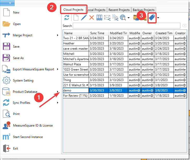Click the Print magnifier page icon
This screenshot has width=190, height=160.
pyautogui.click(x=7, y=114)
